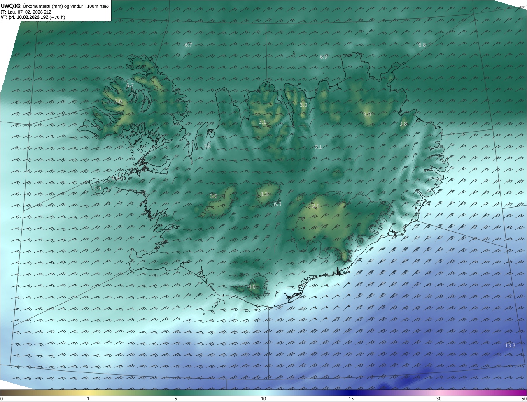Click the 6.9 value label on the map

pos(324,57)
